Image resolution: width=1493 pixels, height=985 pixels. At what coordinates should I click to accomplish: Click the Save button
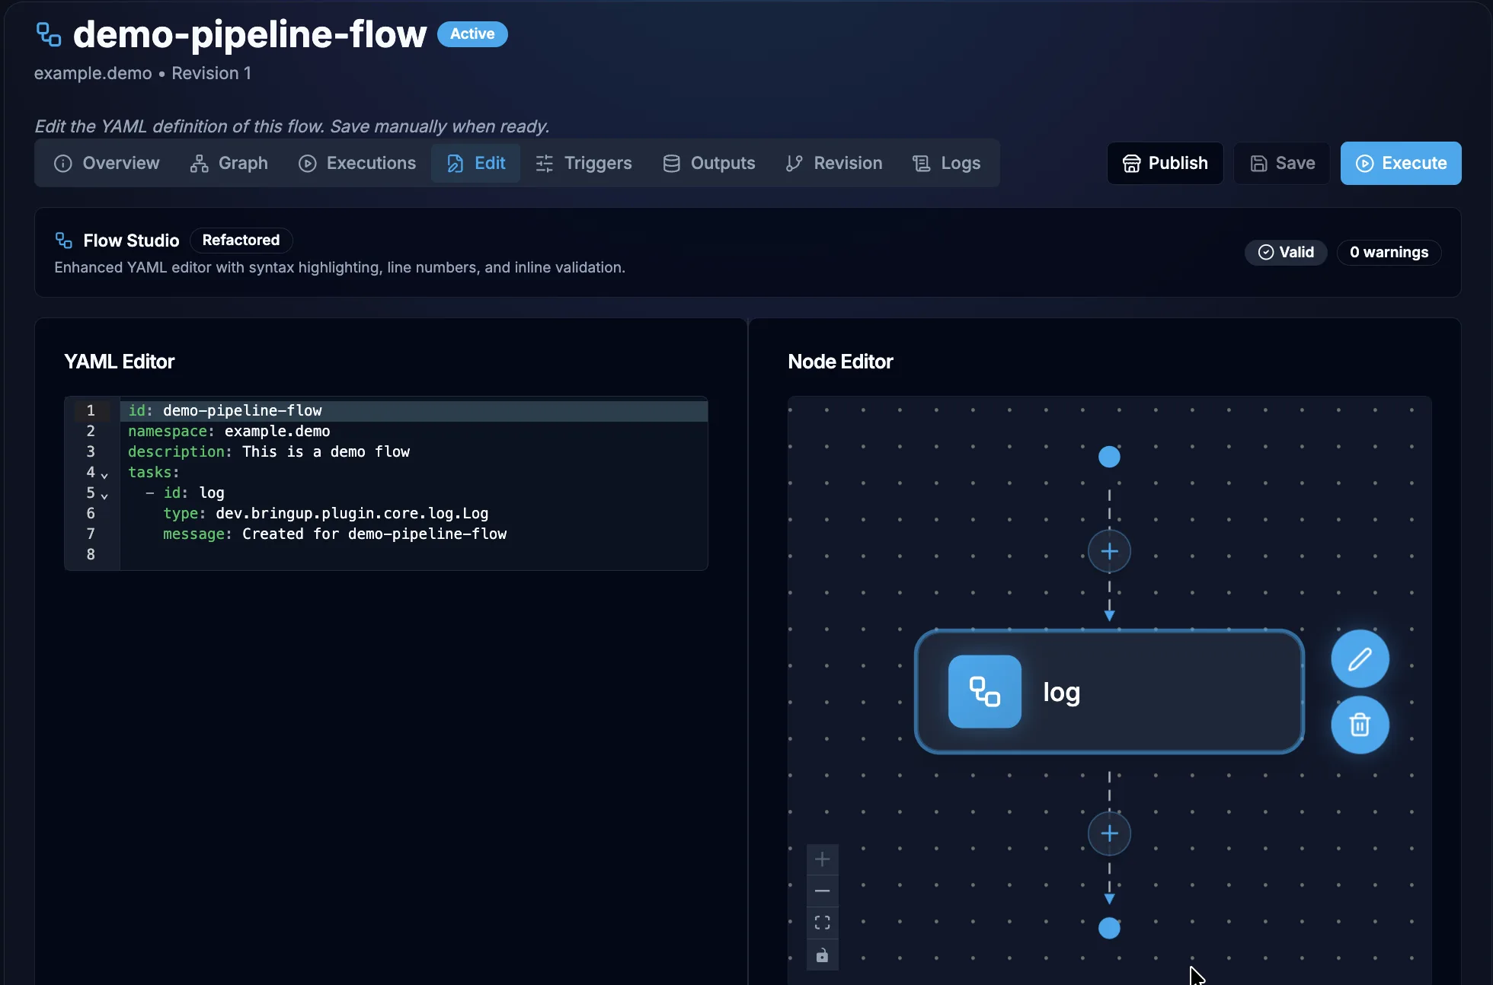(x=1282, y=163)
